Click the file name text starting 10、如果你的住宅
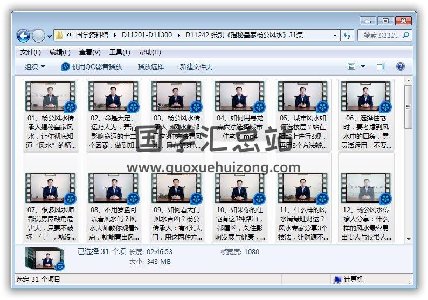 click(x=240, y=223)
